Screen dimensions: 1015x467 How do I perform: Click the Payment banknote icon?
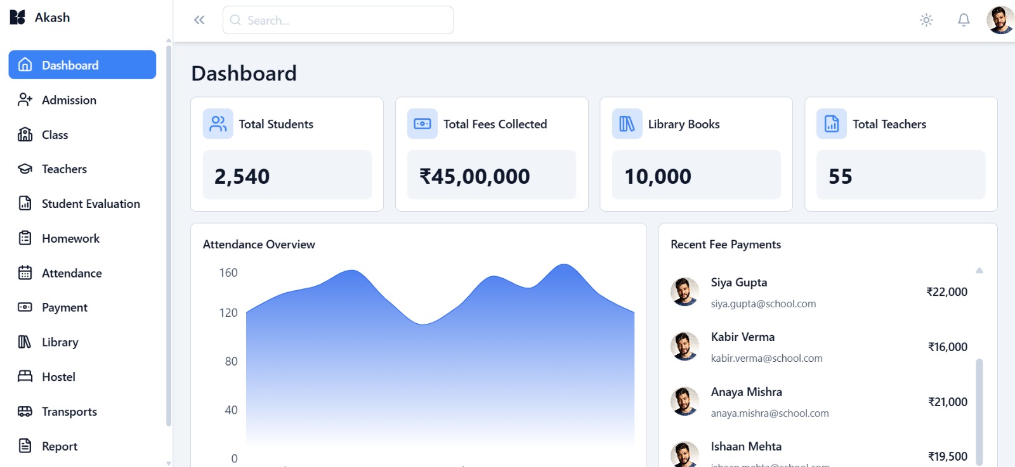[25, 307]
